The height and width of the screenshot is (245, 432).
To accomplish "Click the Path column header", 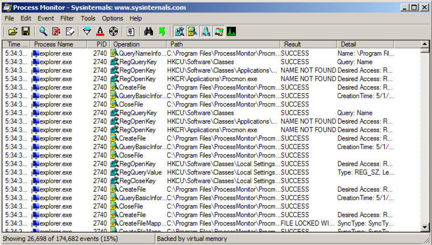I will 223,44.
